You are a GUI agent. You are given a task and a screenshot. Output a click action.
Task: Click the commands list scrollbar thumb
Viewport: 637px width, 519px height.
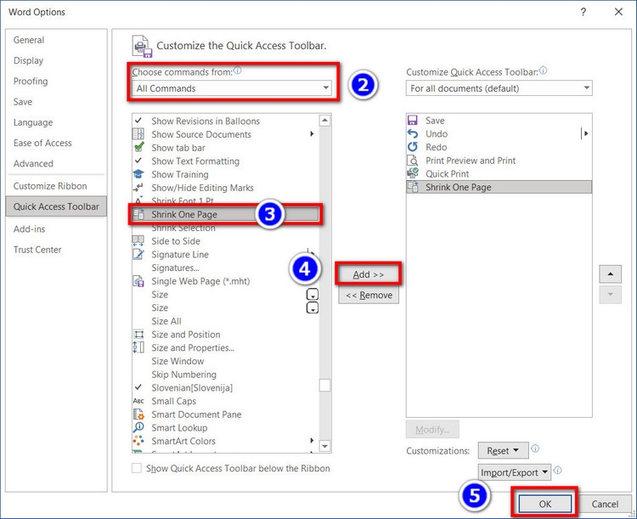point(324,385)
